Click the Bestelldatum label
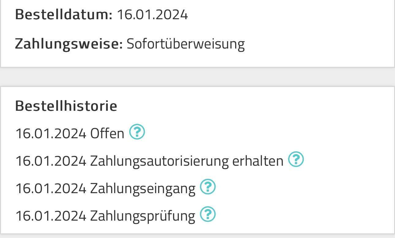The width and height of the screenshot is (395, 238). (64, 14)
